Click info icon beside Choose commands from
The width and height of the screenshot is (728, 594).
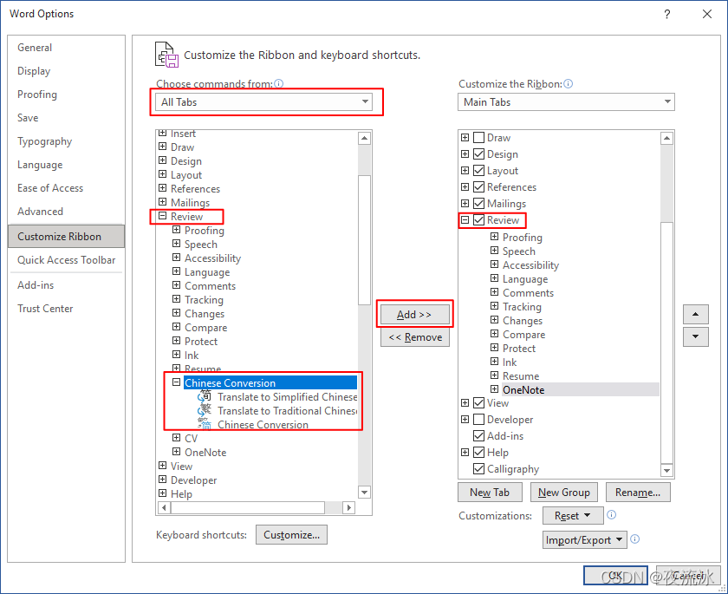click(278, 83)
